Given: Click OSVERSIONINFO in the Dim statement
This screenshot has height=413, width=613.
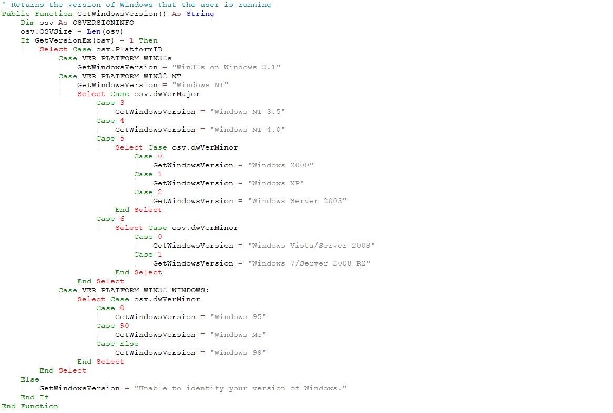Looking at the screenshot, I should tap(103, 23).
